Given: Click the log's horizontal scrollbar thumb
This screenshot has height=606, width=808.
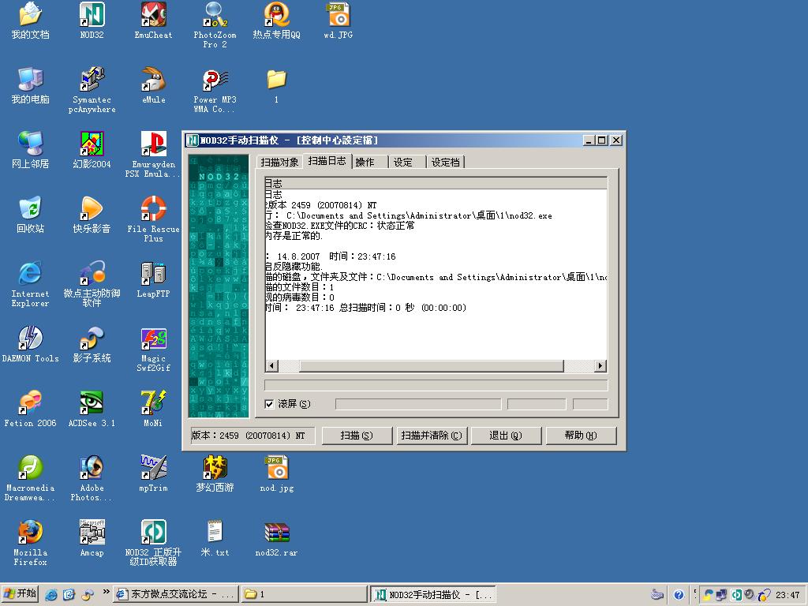Looking at the screenshot, I should click(x=432, y=366).
